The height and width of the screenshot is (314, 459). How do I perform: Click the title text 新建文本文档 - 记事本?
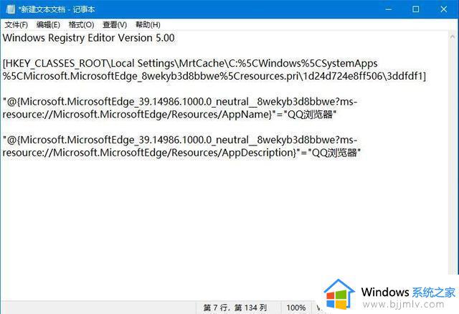57,9
